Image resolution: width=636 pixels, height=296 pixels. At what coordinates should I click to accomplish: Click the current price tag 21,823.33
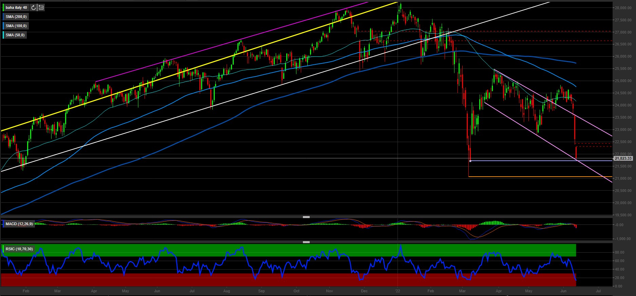623,158
